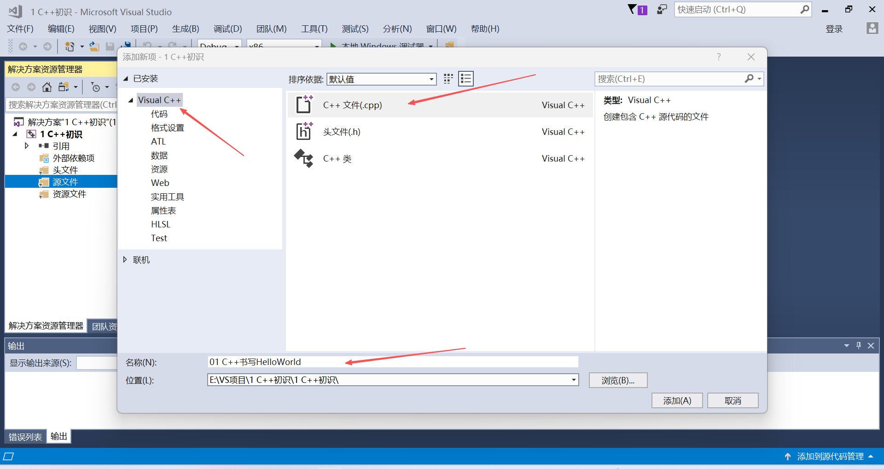Collapse the 已安装 section
Viewport: 884px width, 469px height.
click(125, 79)
